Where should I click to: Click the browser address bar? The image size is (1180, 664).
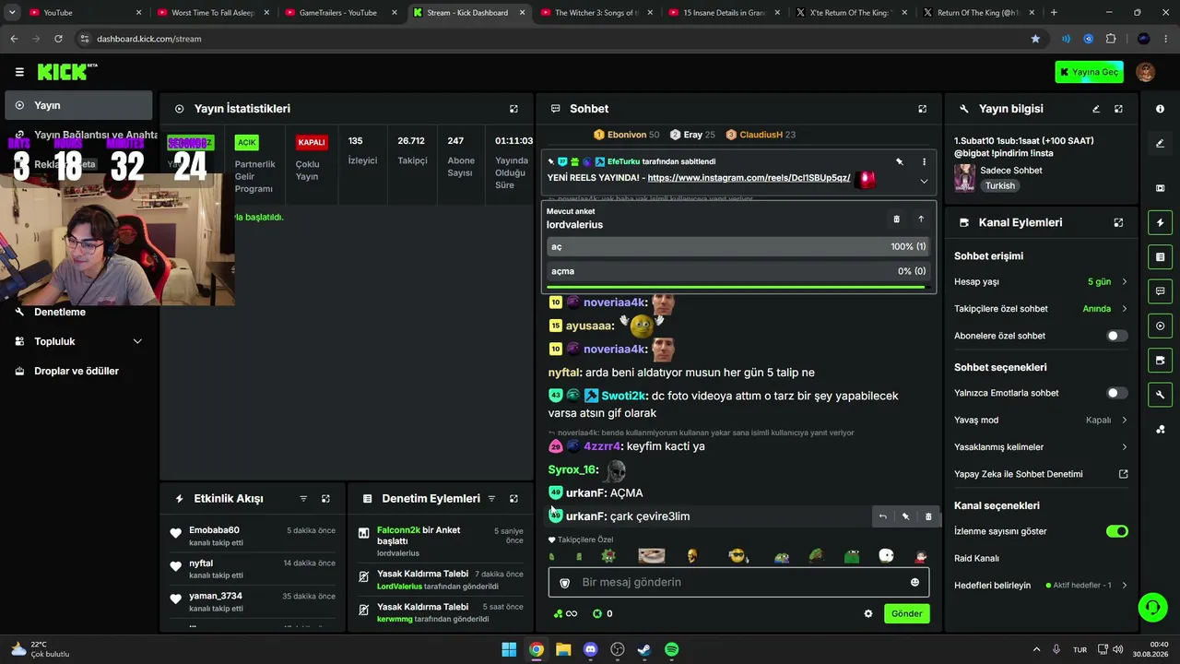point(553,39)
